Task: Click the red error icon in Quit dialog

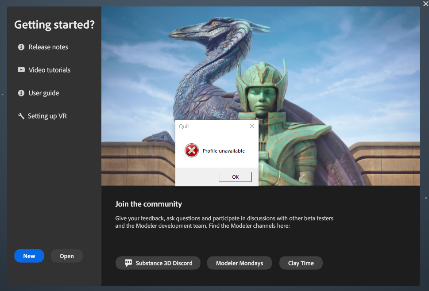Action: (x=191, y=150)
